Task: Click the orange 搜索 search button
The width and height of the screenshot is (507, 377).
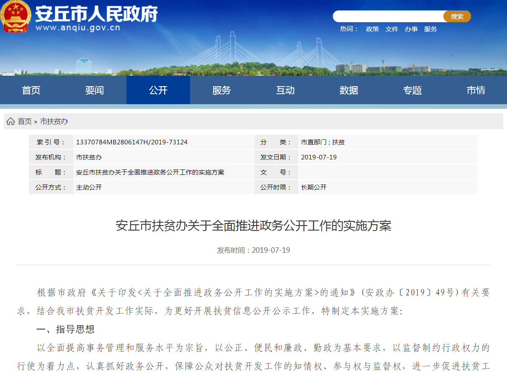Action: tap(457, 16)
